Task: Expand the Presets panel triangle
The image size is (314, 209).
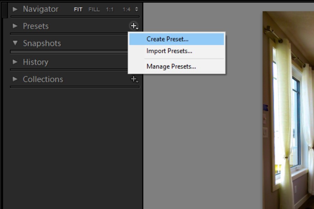Action: (x=15, y=26)
